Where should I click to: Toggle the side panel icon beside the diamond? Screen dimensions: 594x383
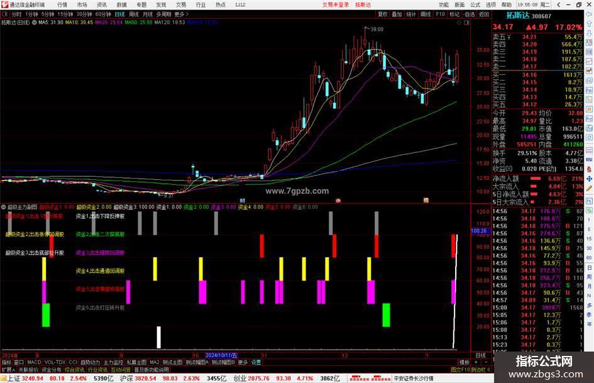tap(466, 23)
